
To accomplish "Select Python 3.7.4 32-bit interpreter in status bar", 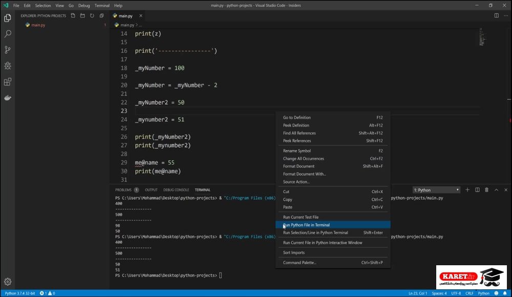I will point(19,293).
